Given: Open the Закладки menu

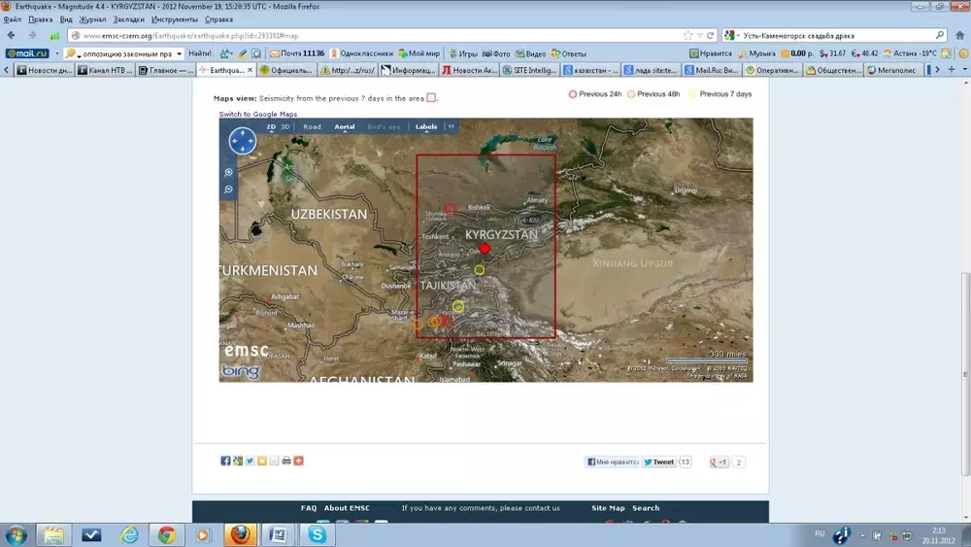Looking at the screenshot, I should pyautogui.click(x=128, y=19).
